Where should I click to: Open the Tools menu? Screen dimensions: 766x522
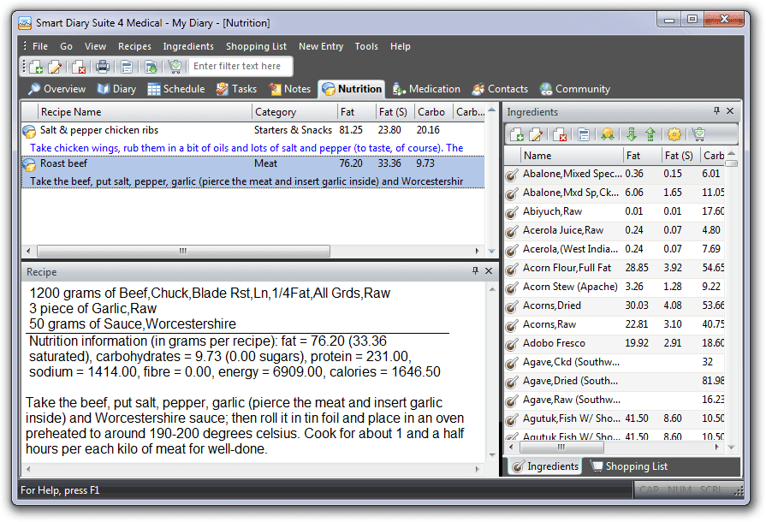point(366,46)
